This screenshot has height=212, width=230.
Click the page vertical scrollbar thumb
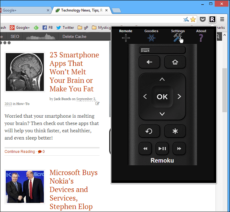click(225, 90)
